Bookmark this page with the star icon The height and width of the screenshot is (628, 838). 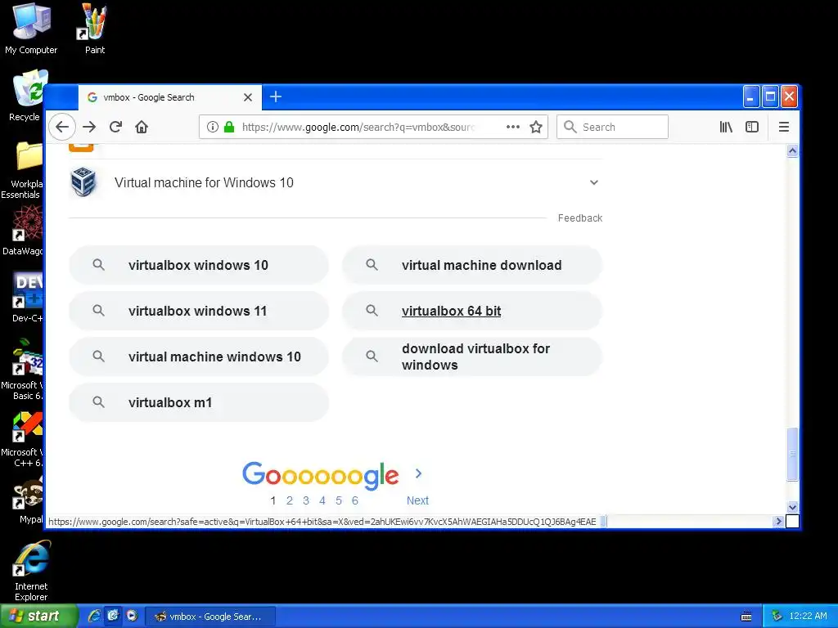[x=536, y=127]
